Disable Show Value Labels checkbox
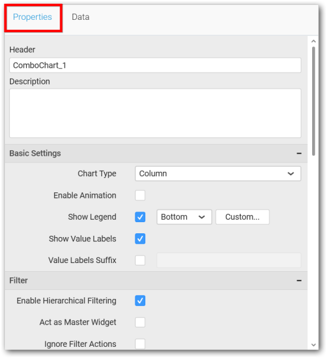 tap(140, 239)
